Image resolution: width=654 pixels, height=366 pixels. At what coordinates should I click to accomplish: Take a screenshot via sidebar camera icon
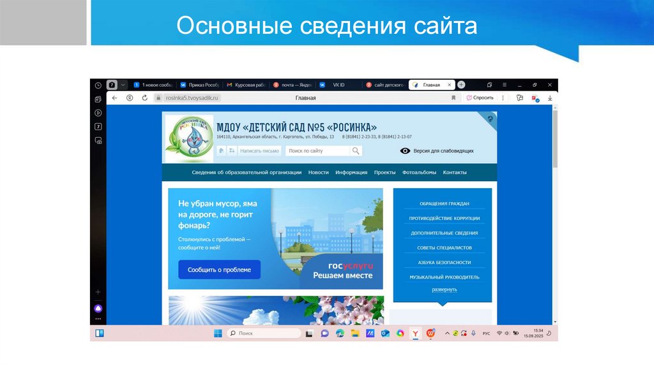98,140
